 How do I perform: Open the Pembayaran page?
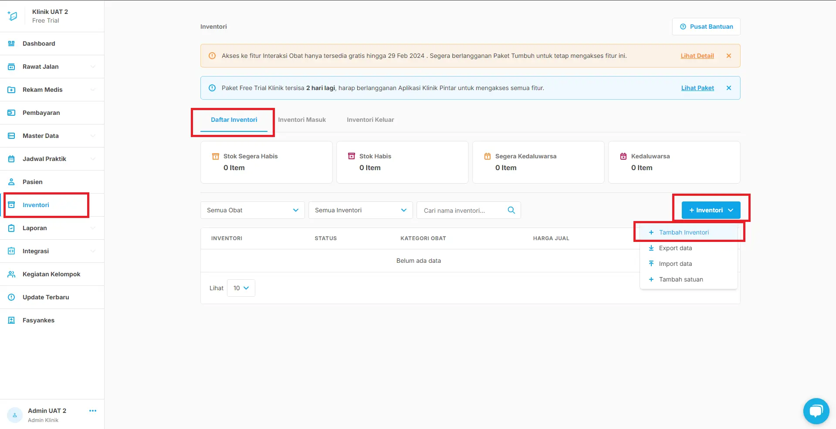point(52,113)
